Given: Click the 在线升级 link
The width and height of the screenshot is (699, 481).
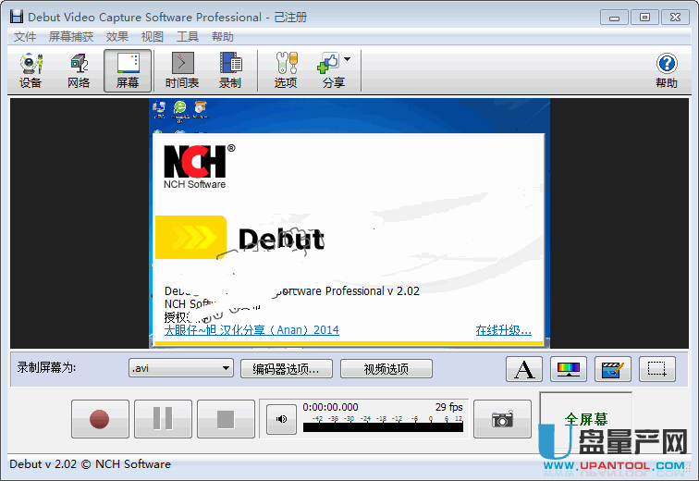Looking at the screenshot, I should point(503,330).
